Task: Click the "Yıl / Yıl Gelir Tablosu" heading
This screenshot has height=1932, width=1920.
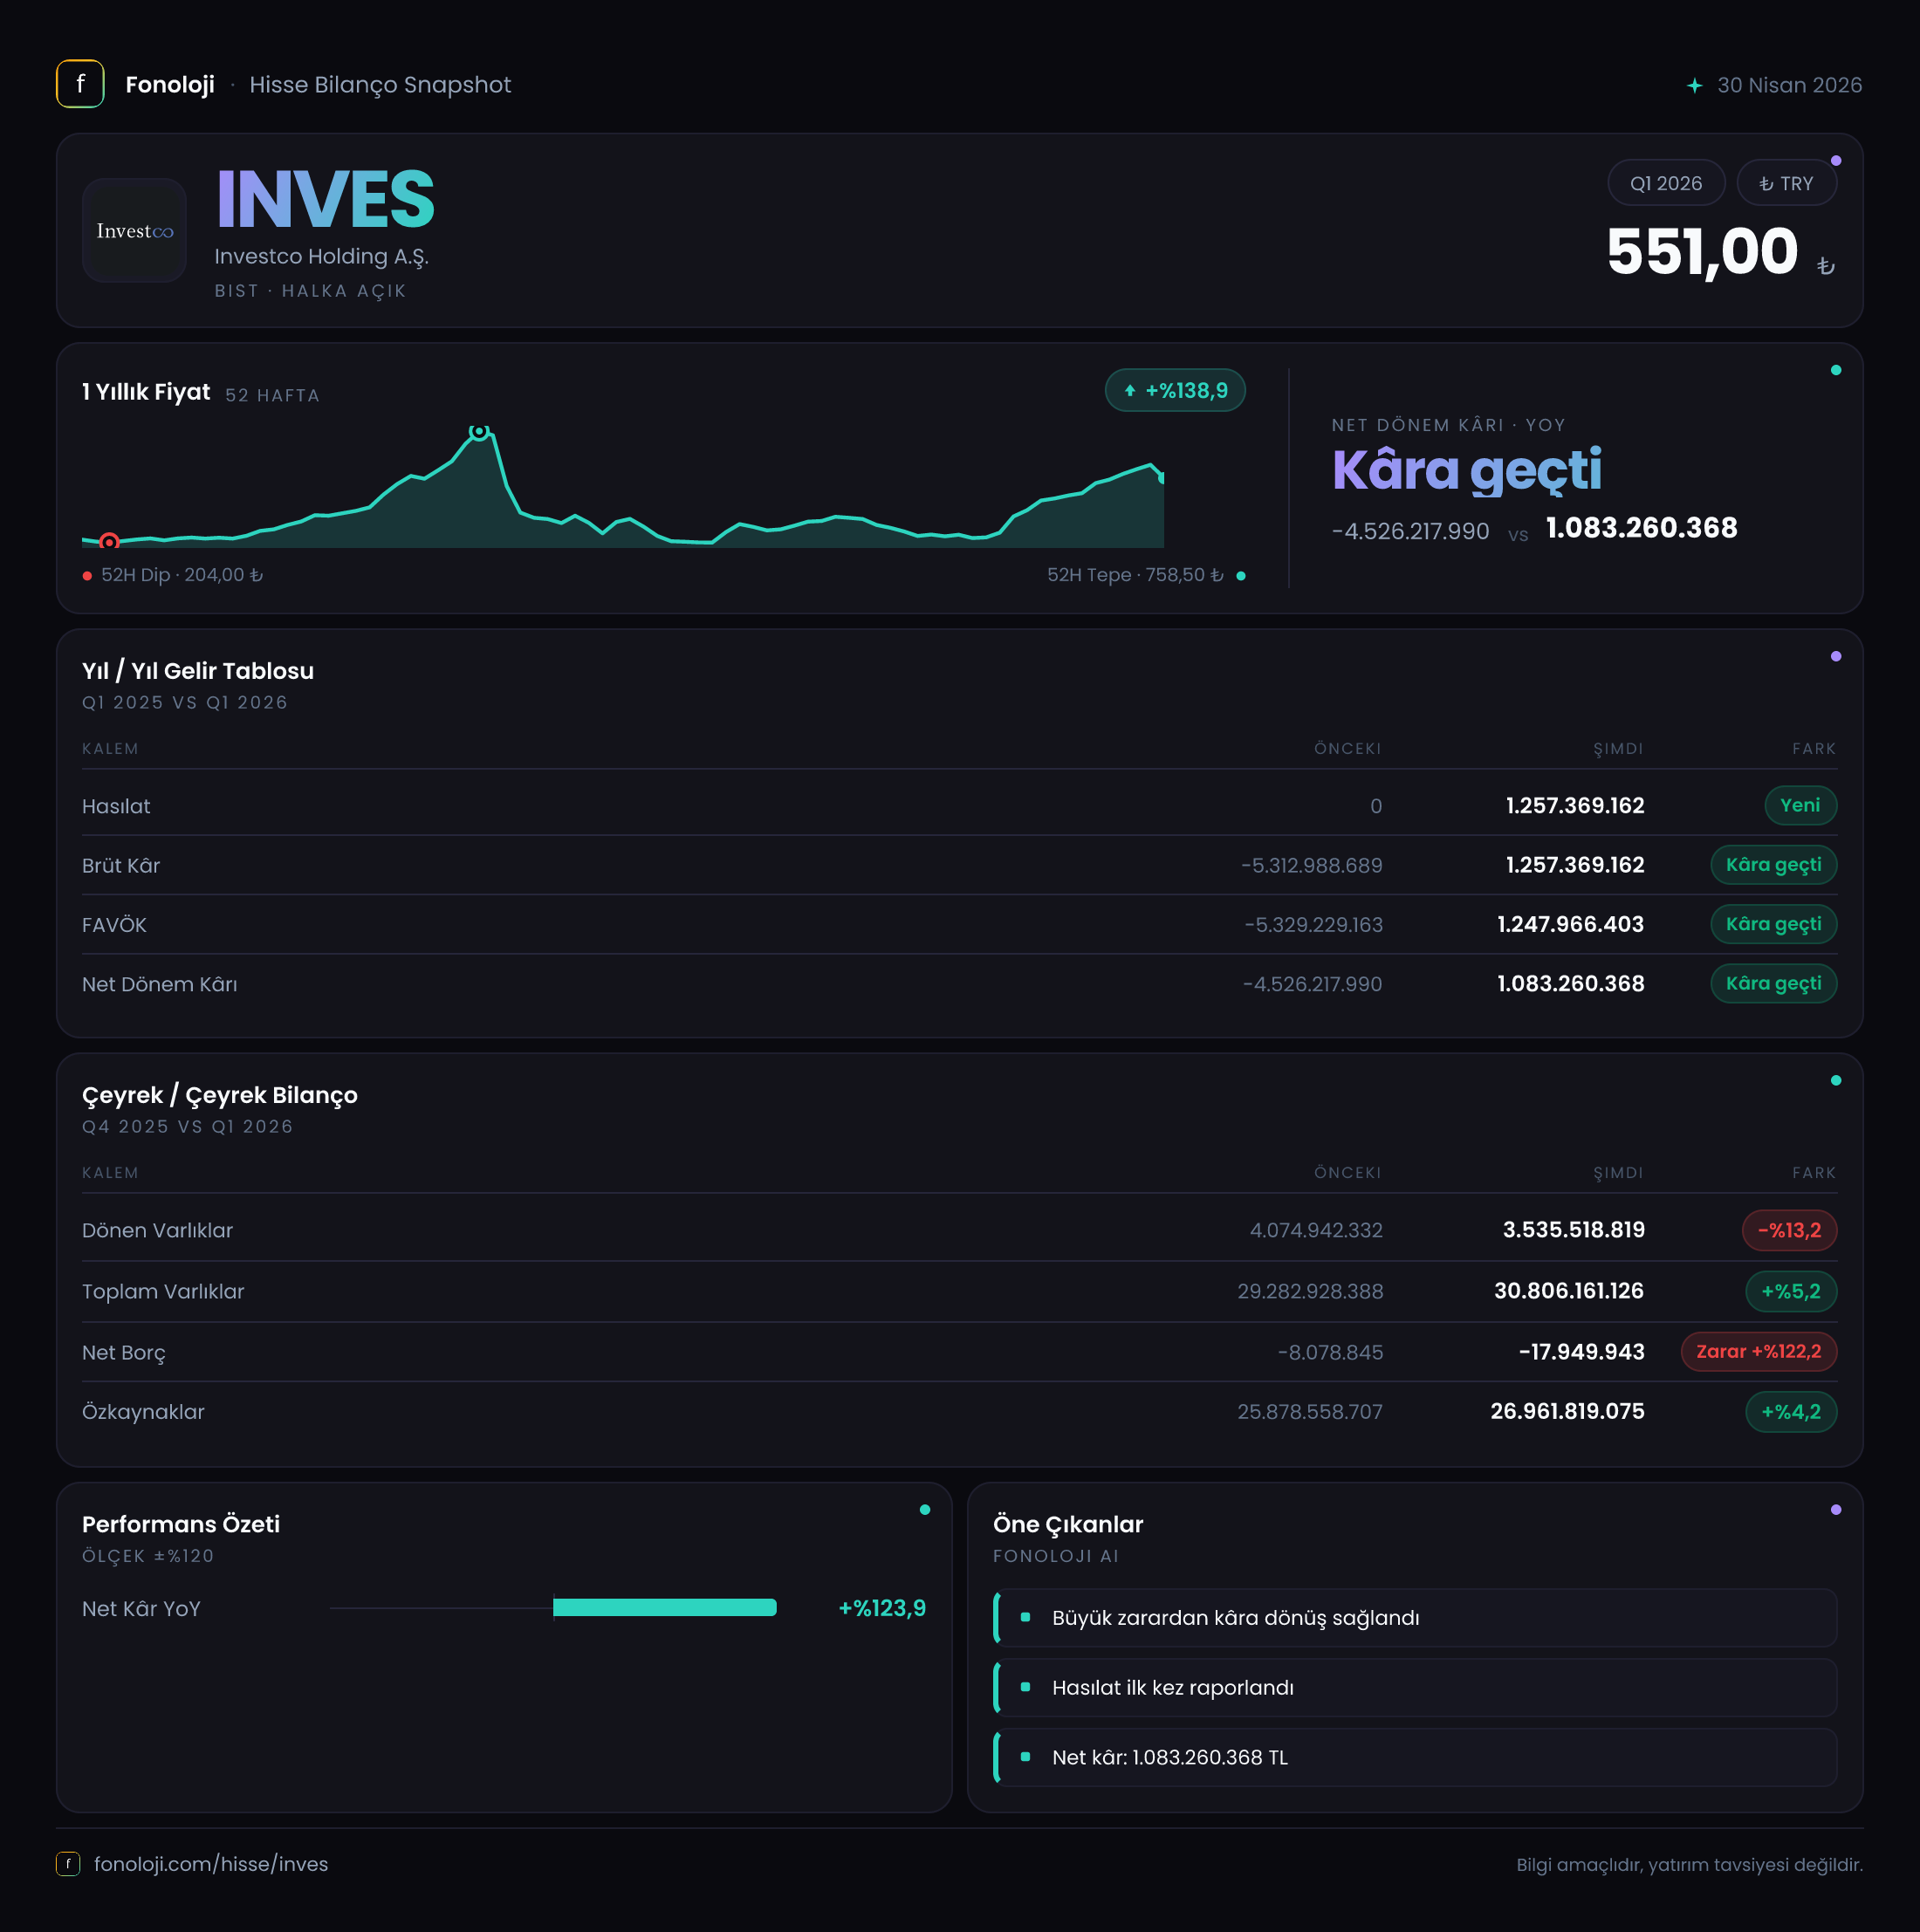Action: tap(198, 671)
